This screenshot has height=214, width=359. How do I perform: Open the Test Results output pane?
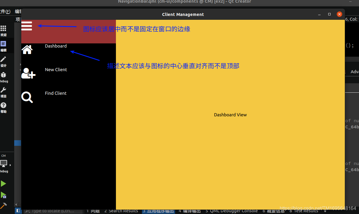(304, 211)
